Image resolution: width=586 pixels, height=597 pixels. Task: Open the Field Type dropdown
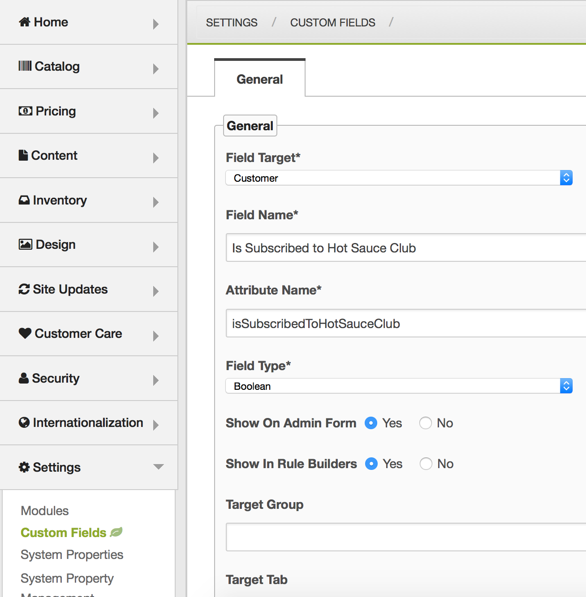pyautogui.click(x=399, y=386)
